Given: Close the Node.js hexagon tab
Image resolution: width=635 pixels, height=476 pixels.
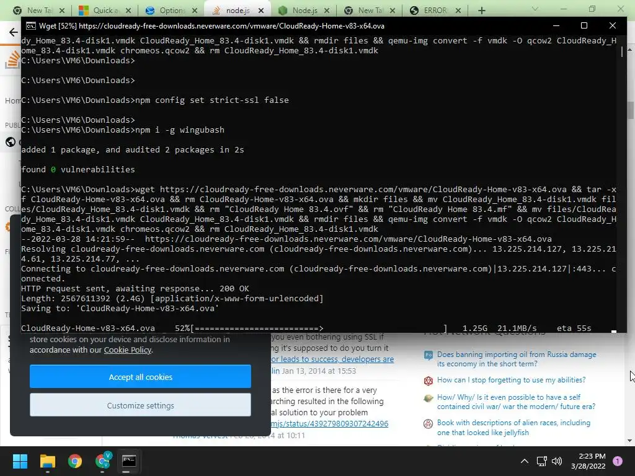Looking at the screenshot, I should pos(327,11).
